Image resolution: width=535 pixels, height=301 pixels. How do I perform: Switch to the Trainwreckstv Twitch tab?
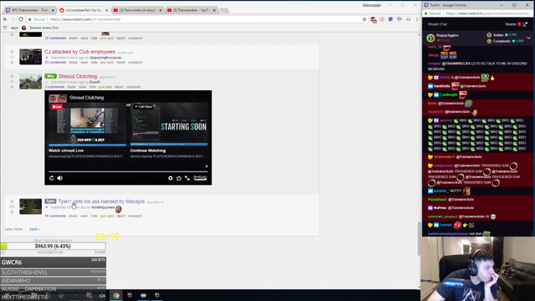click(x=30, y=10)
